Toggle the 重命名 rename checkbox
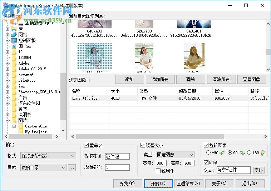This screenshot has width=271, height=191. [86, 145]
